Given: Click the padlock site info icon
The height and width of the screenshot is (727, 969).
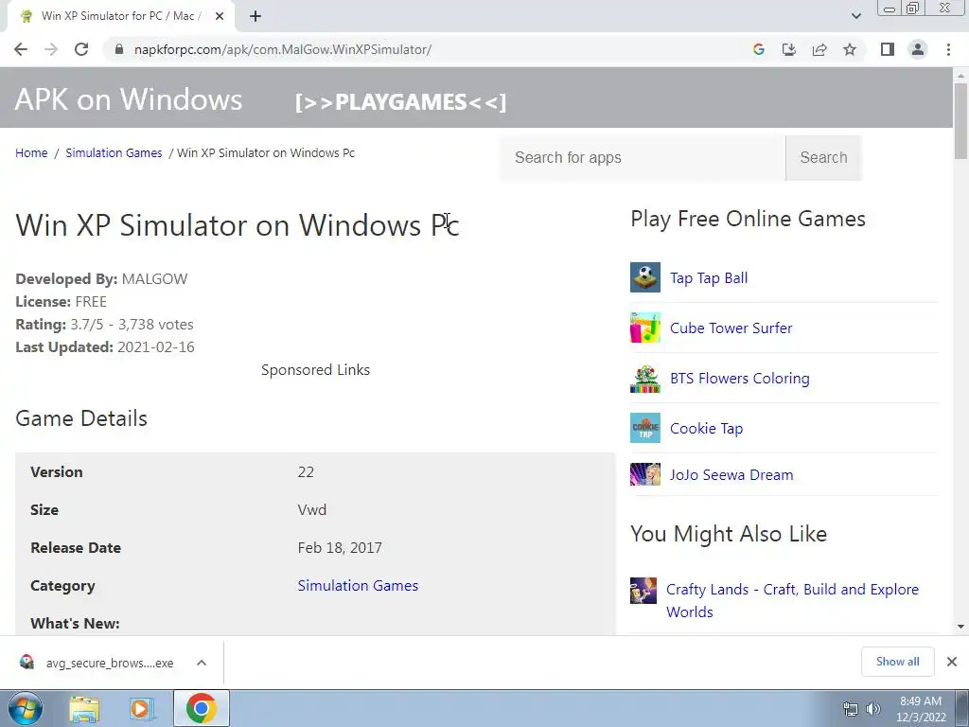Looking at the screenshot, I should tap(119, 49).
